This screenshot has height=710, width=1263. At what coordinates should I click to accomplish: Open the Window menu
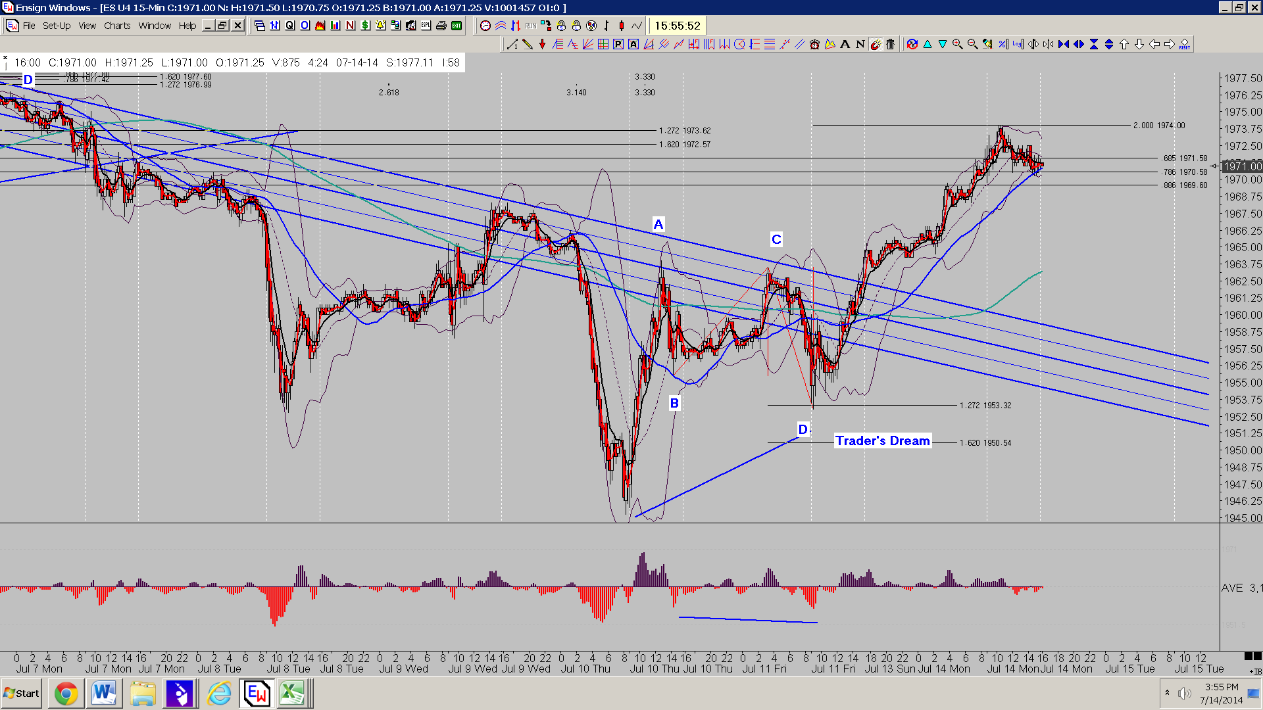coord(155,26)
